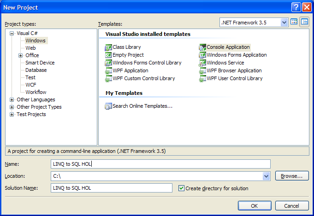The height and width of the screenshot is (216, 314).
Task: Click the Browse button
Action: coord(292,176)
